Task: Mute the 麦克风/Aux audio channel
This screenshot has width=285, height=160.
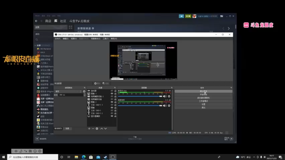Action: coord(165,96)
